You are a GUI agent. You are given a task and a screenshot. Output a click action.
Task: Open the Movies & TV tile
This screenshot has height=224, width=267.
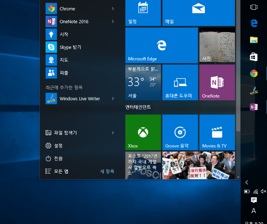pyautogui.click(x=217, y=132)
